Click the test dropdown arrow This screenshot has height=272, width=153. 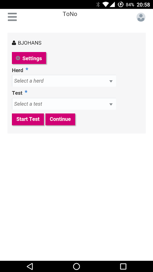pyautogui.click(x=111, y=104)
